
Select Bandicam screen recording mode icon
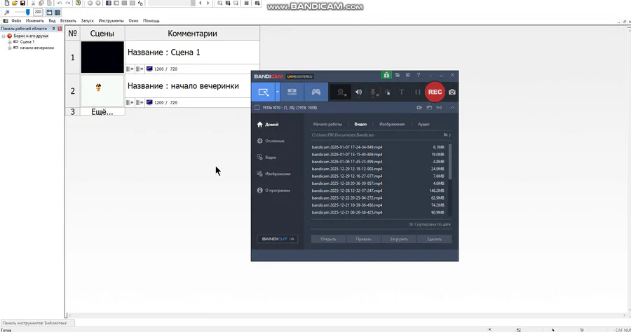pos(263,92)
